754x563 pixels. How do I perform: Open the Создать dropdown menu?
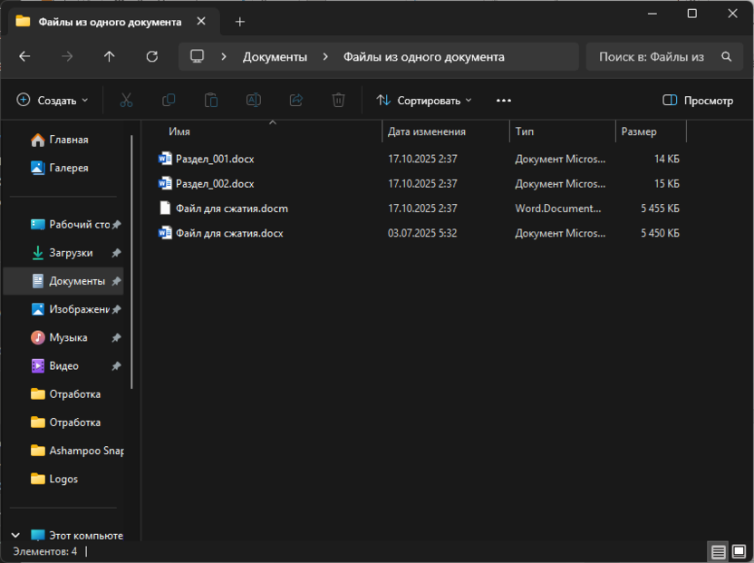click(53, 101)
